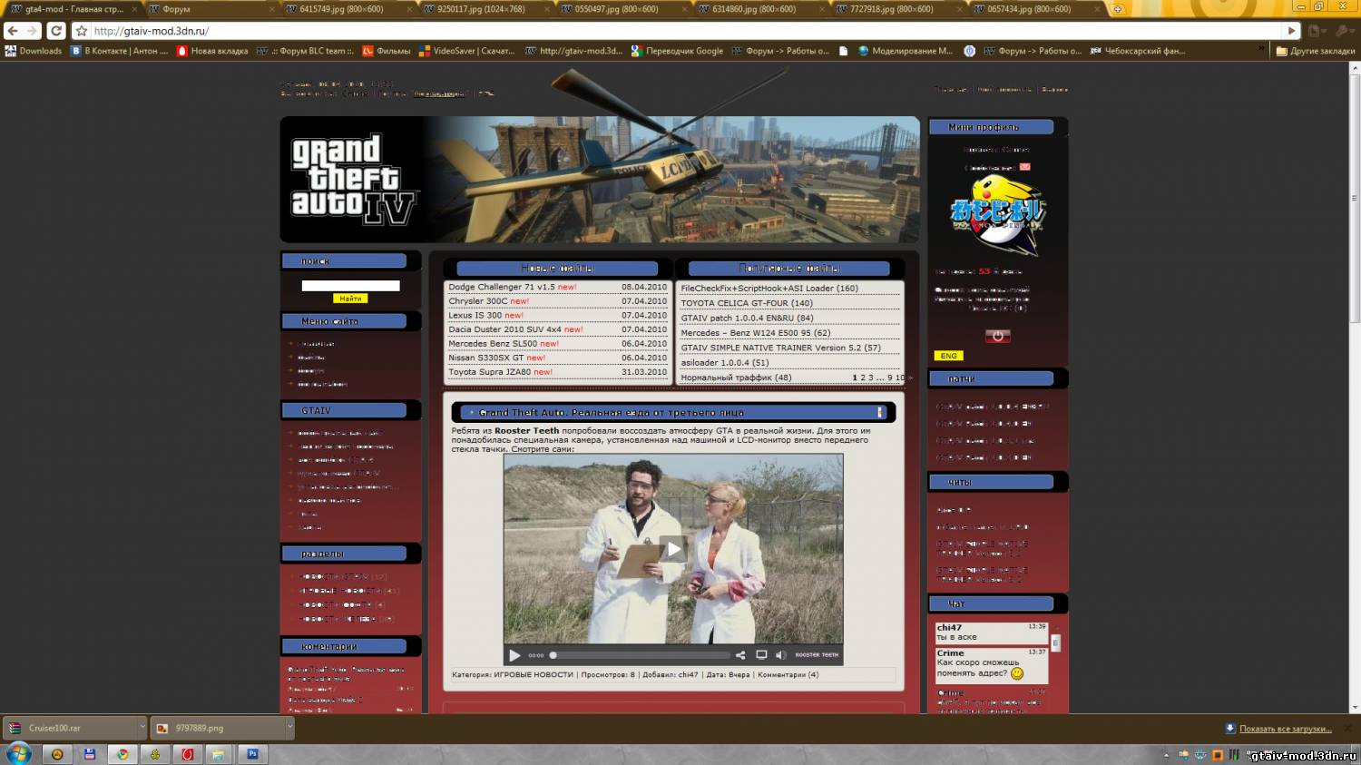Open Photoshop from the taskbar

click(x=252, y=754)
